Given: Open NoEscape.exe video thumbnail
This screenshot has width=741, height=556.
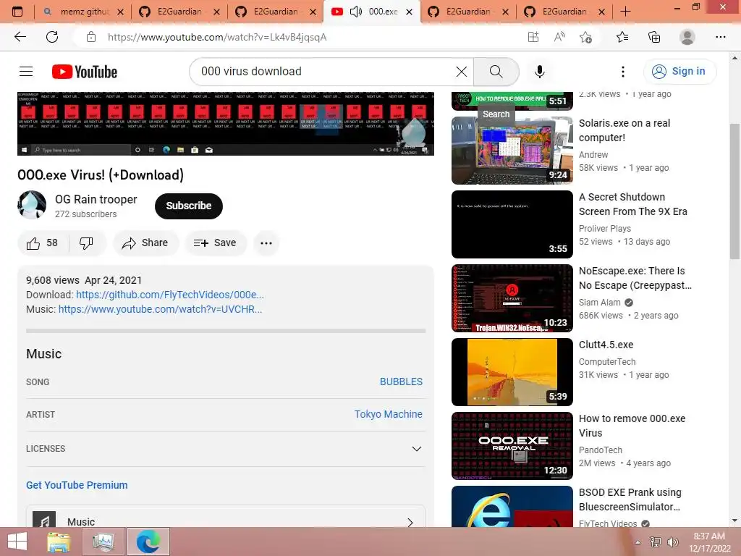Looking at the screenshot, I should click(512, 298).
